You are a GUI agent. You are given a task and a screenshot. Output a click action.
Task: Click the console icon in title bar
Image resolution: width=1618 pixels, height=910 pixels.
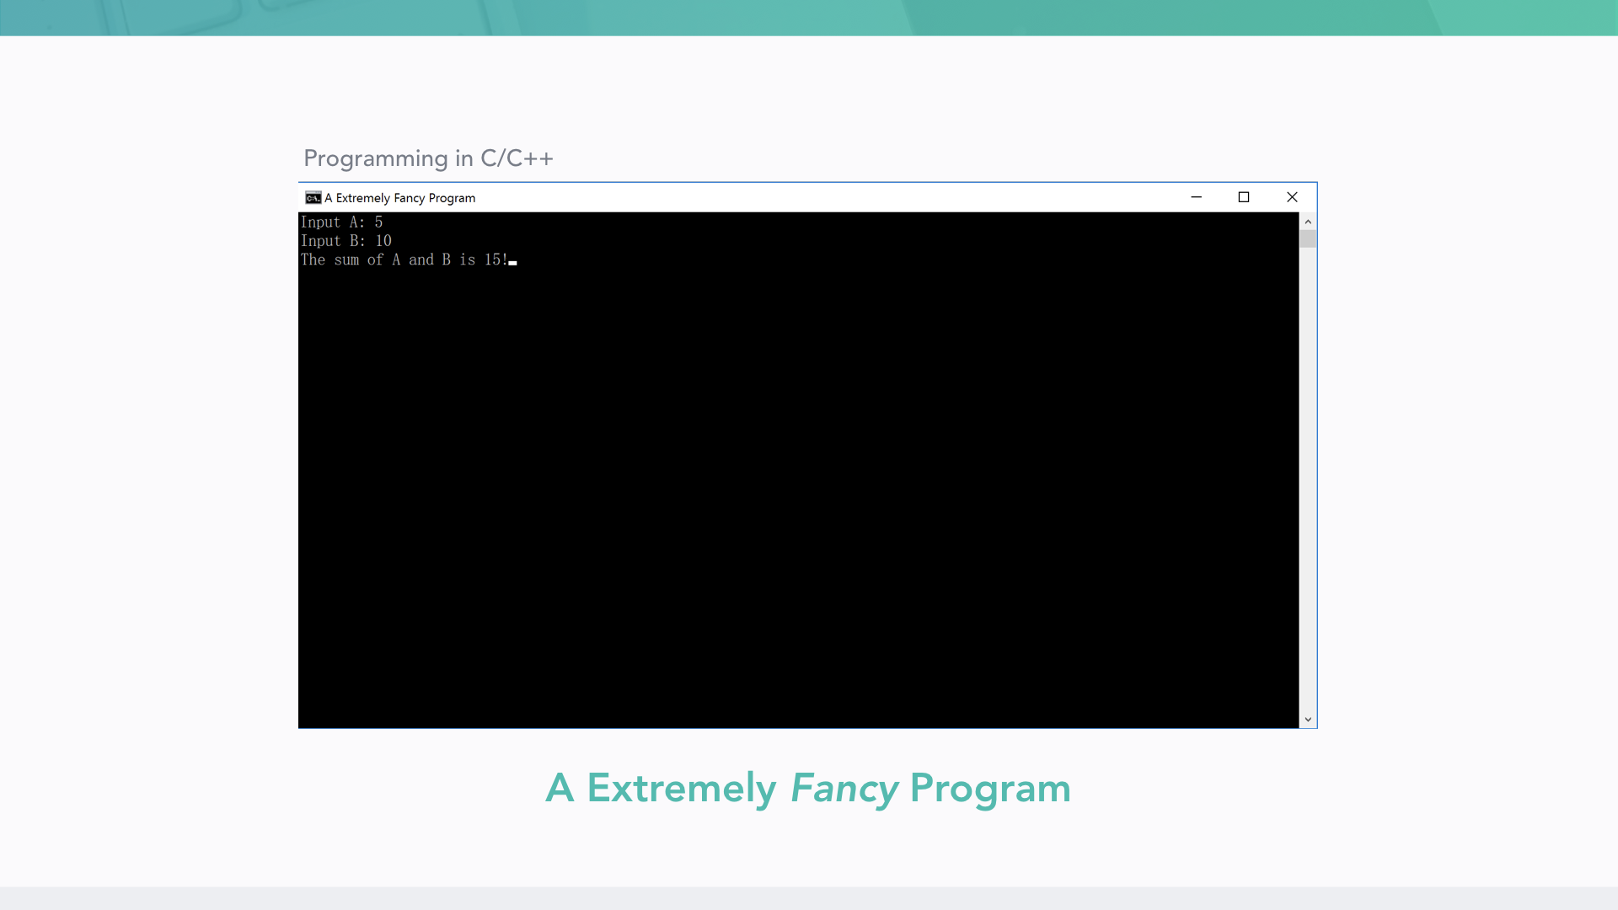click(313, 197)
